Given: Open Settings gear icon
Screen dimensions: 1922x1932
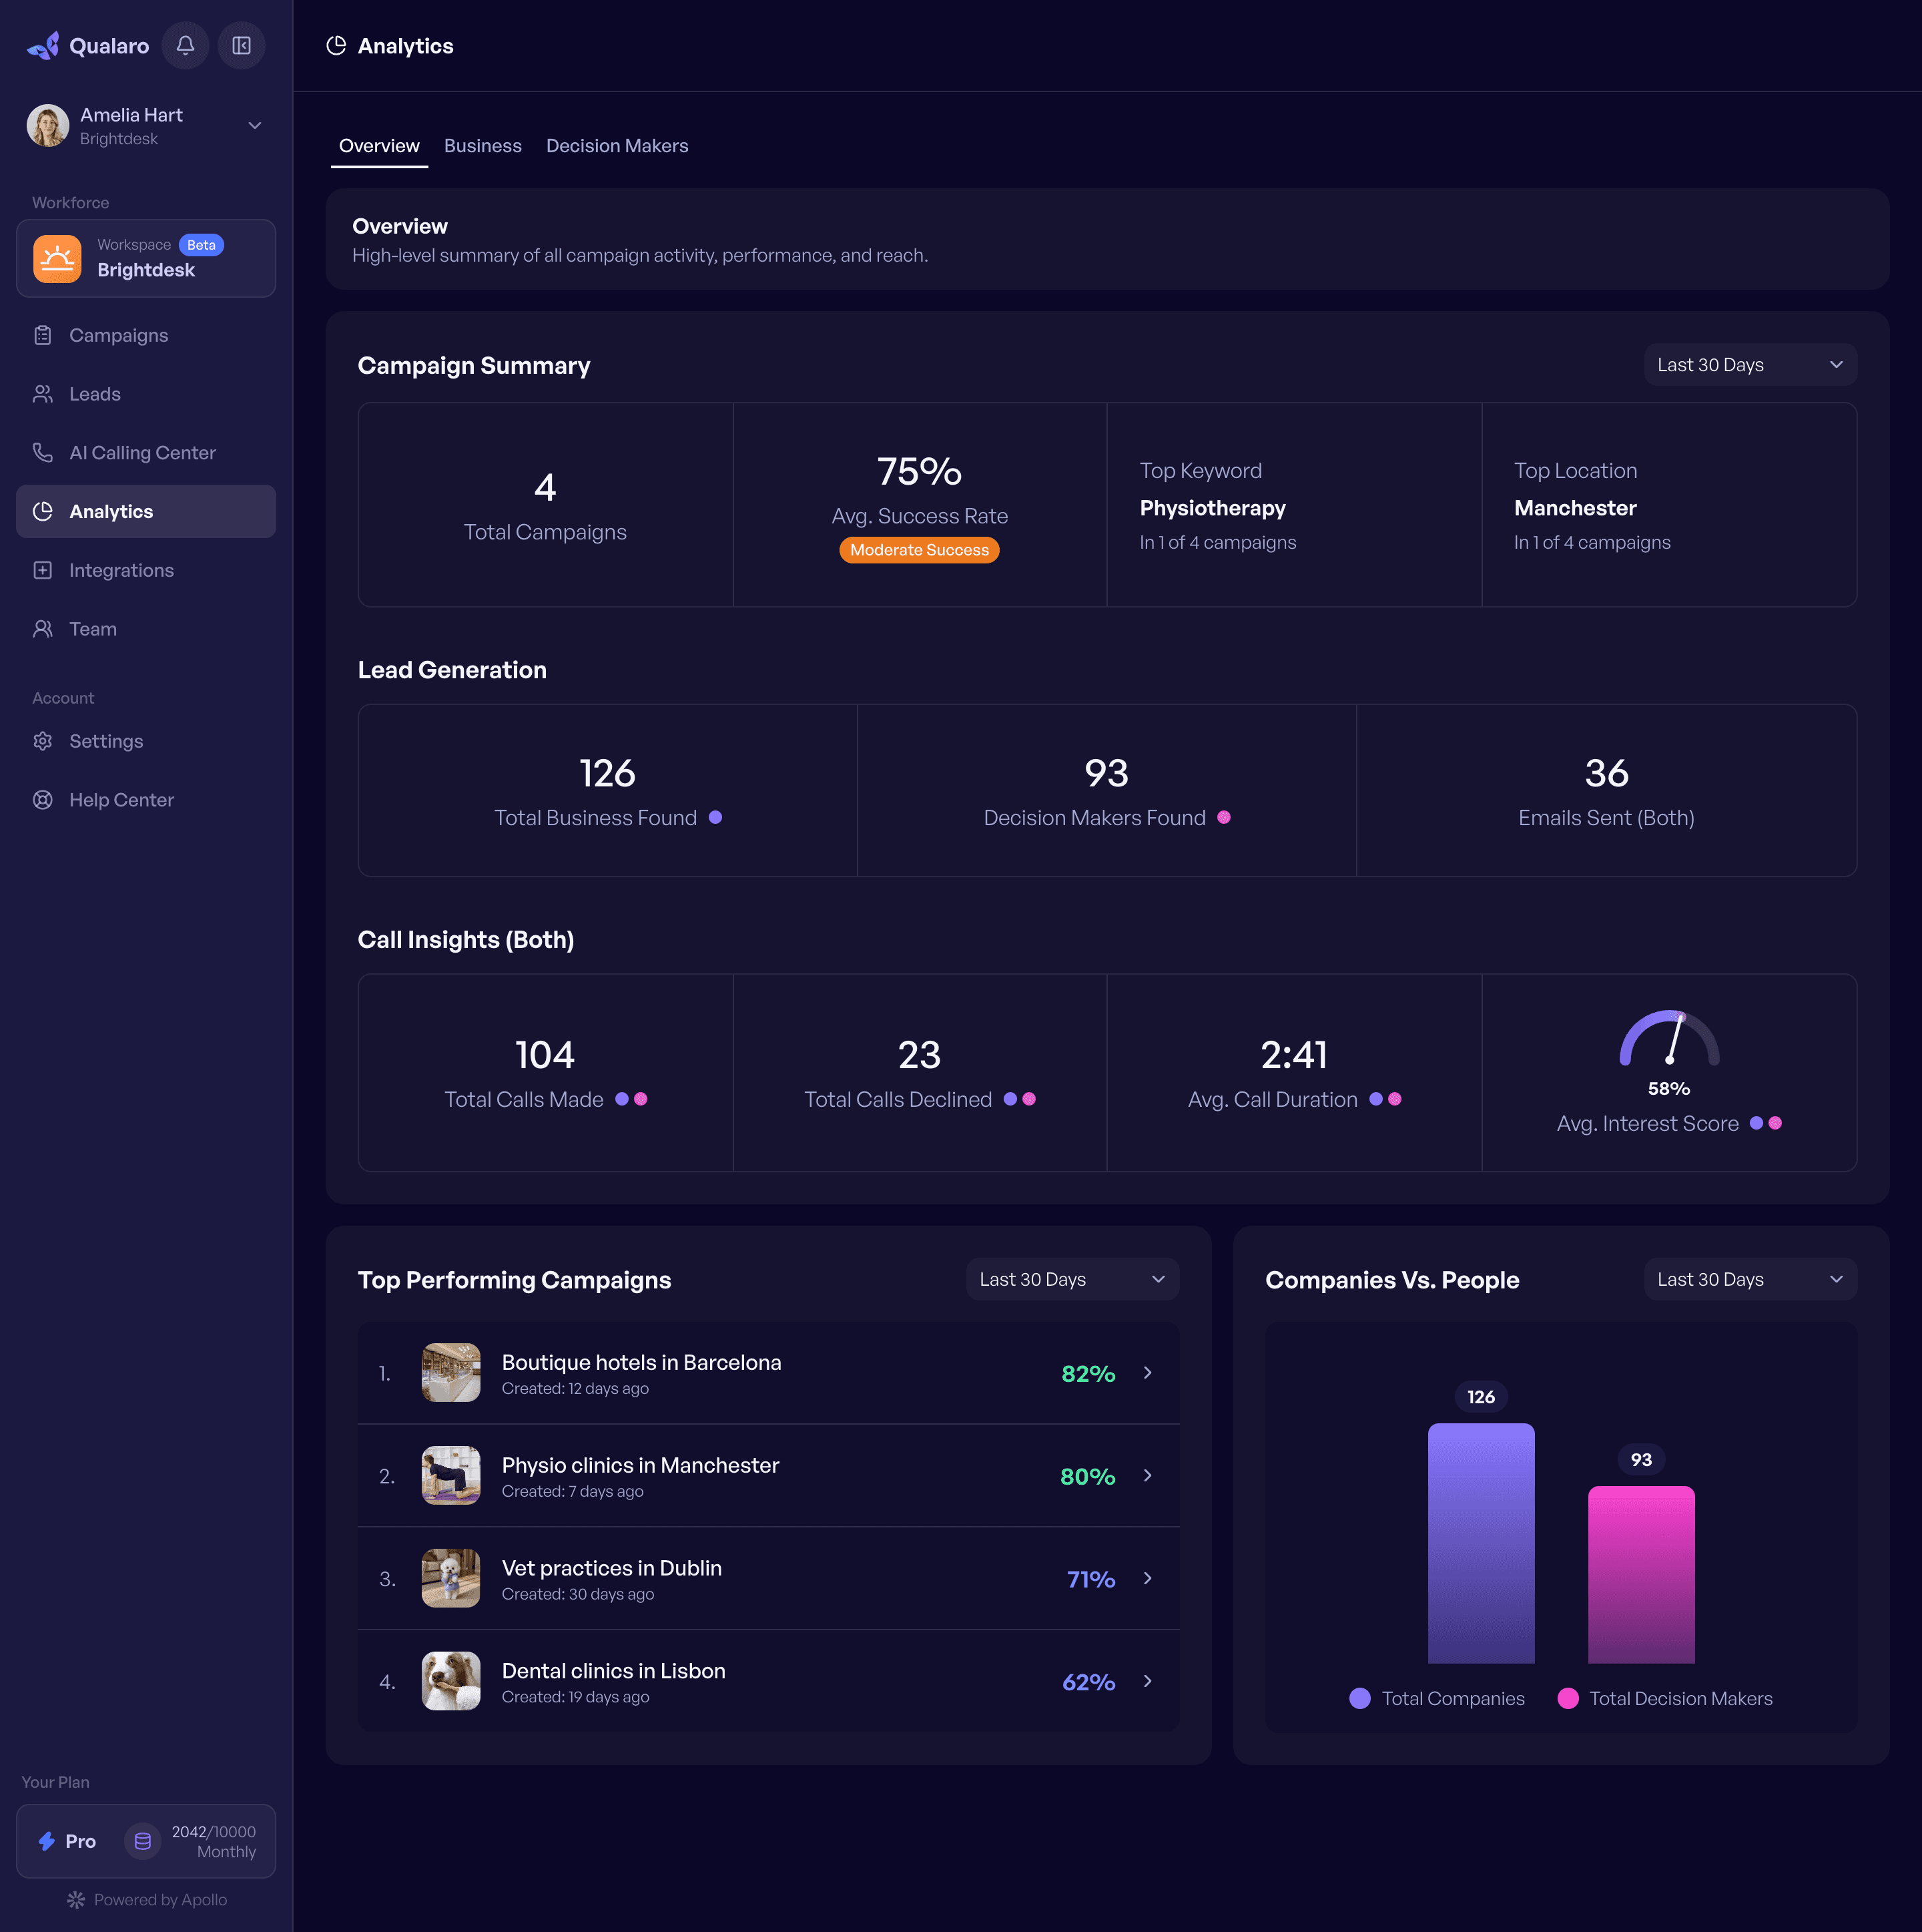Looking at the screenshot, I should [43, 741].
